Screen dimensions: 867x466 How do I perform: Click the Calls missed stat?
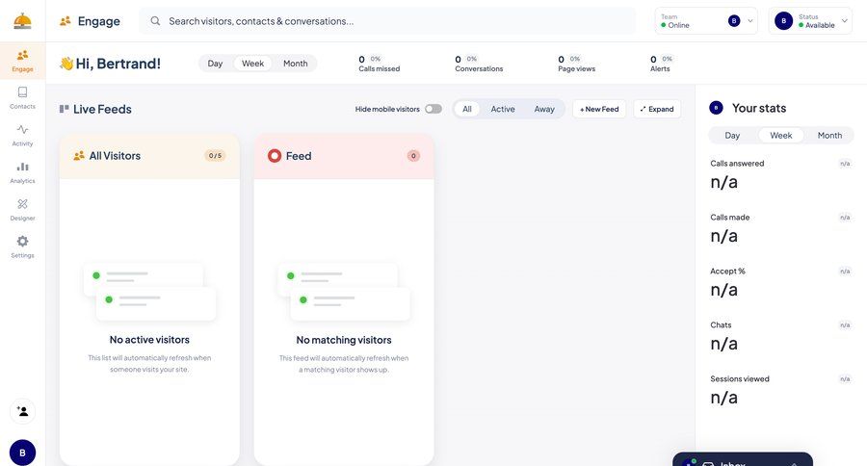(x=380, y=64)
